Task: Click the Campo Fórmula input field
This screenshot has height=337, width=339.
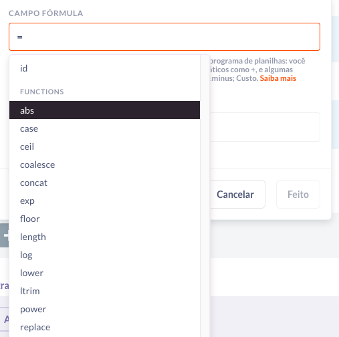Action: 164,37
